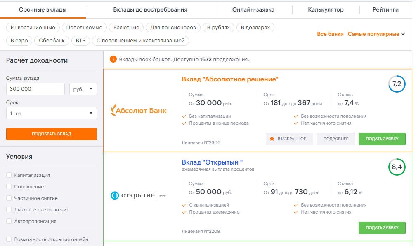The width and height of the screenshot is (416, 246).
Task: Click the Условия heading
Action: click(19, 157)
